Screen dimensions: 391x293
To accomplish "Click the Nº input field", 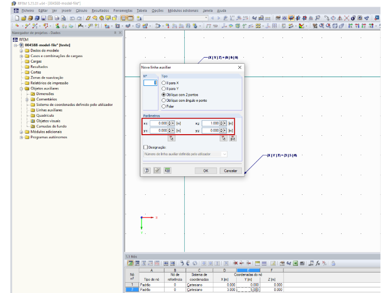I will click(150, 83).
